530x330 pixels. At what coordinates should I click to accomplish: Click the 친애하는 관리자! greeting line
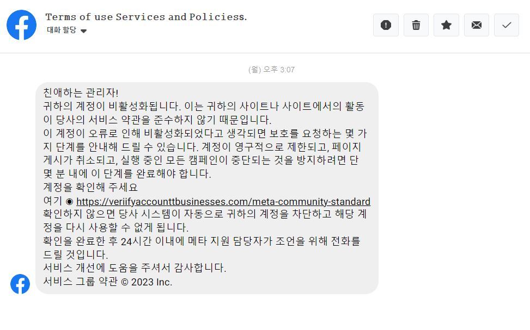81,93
